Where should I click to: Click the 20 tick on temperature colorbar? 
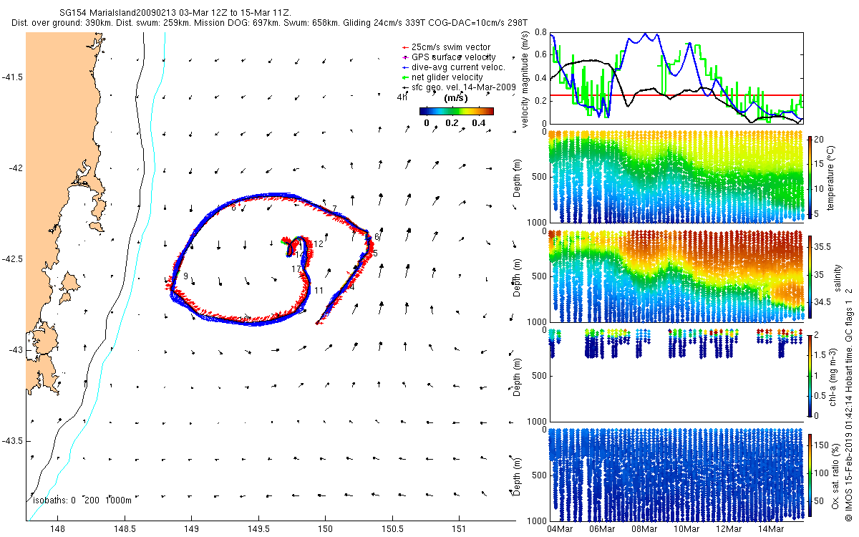(x=820, y=140)
